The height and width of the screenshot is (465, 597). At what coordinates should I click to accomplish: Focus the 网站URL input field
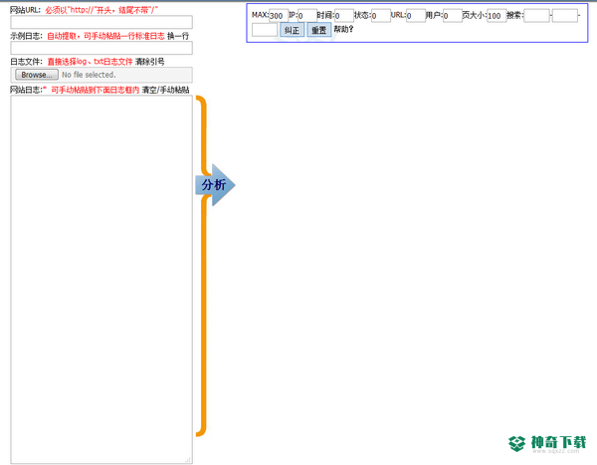(x=101, y=22)
